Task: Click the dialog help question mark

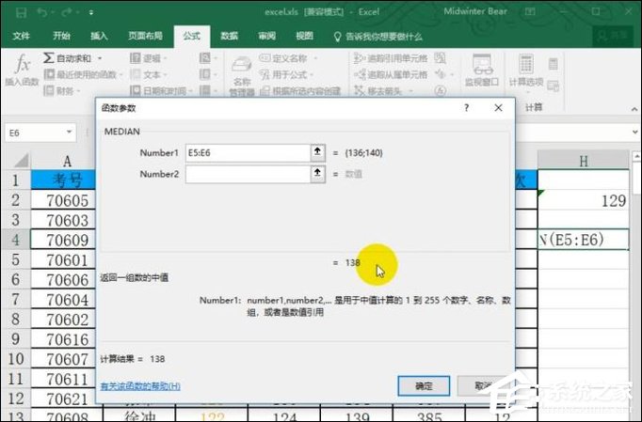Action: 466,108
